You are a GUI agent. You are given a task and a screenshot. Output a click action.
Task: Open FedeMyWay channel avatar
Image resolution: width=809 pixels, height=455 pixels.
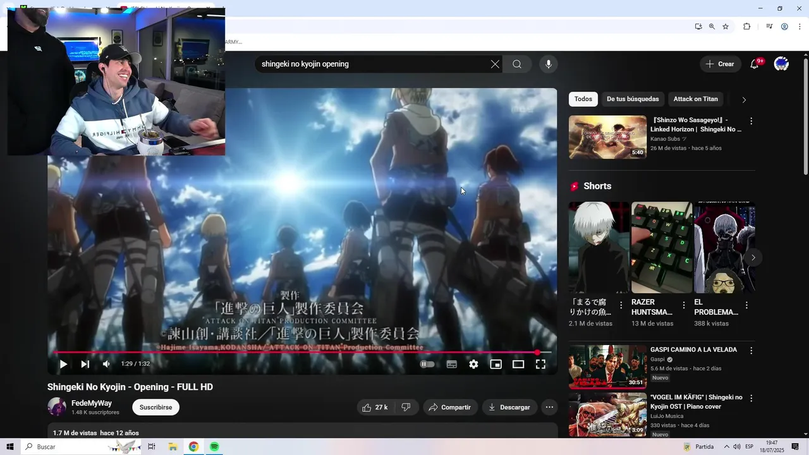(x=57, y=407)
